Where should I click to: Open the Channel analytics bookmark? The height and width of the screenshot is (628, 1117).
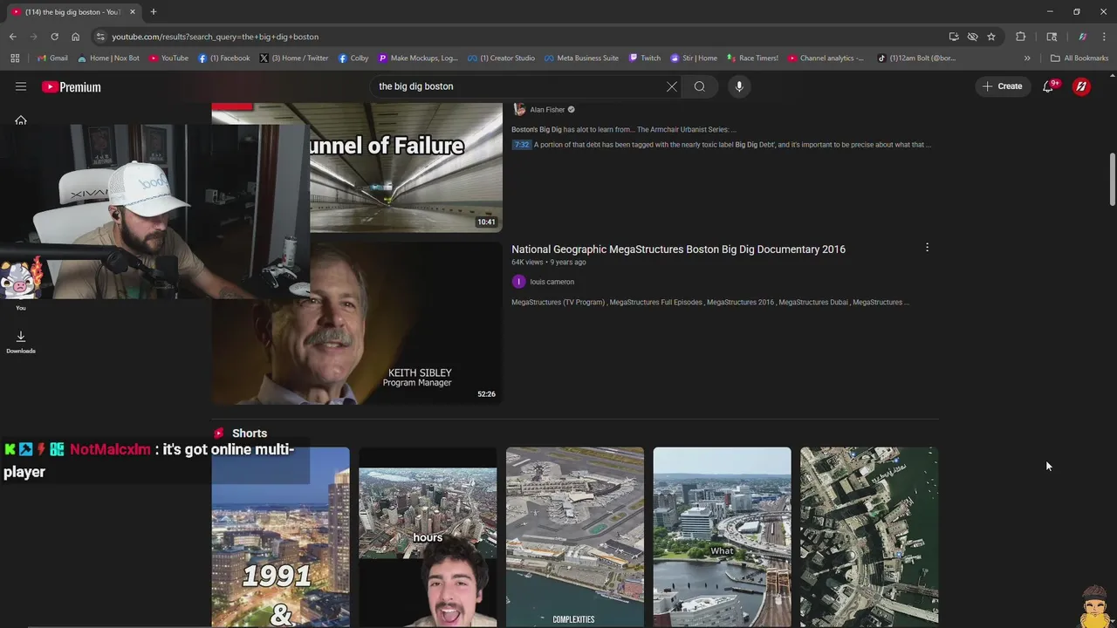tap(826, 58)
